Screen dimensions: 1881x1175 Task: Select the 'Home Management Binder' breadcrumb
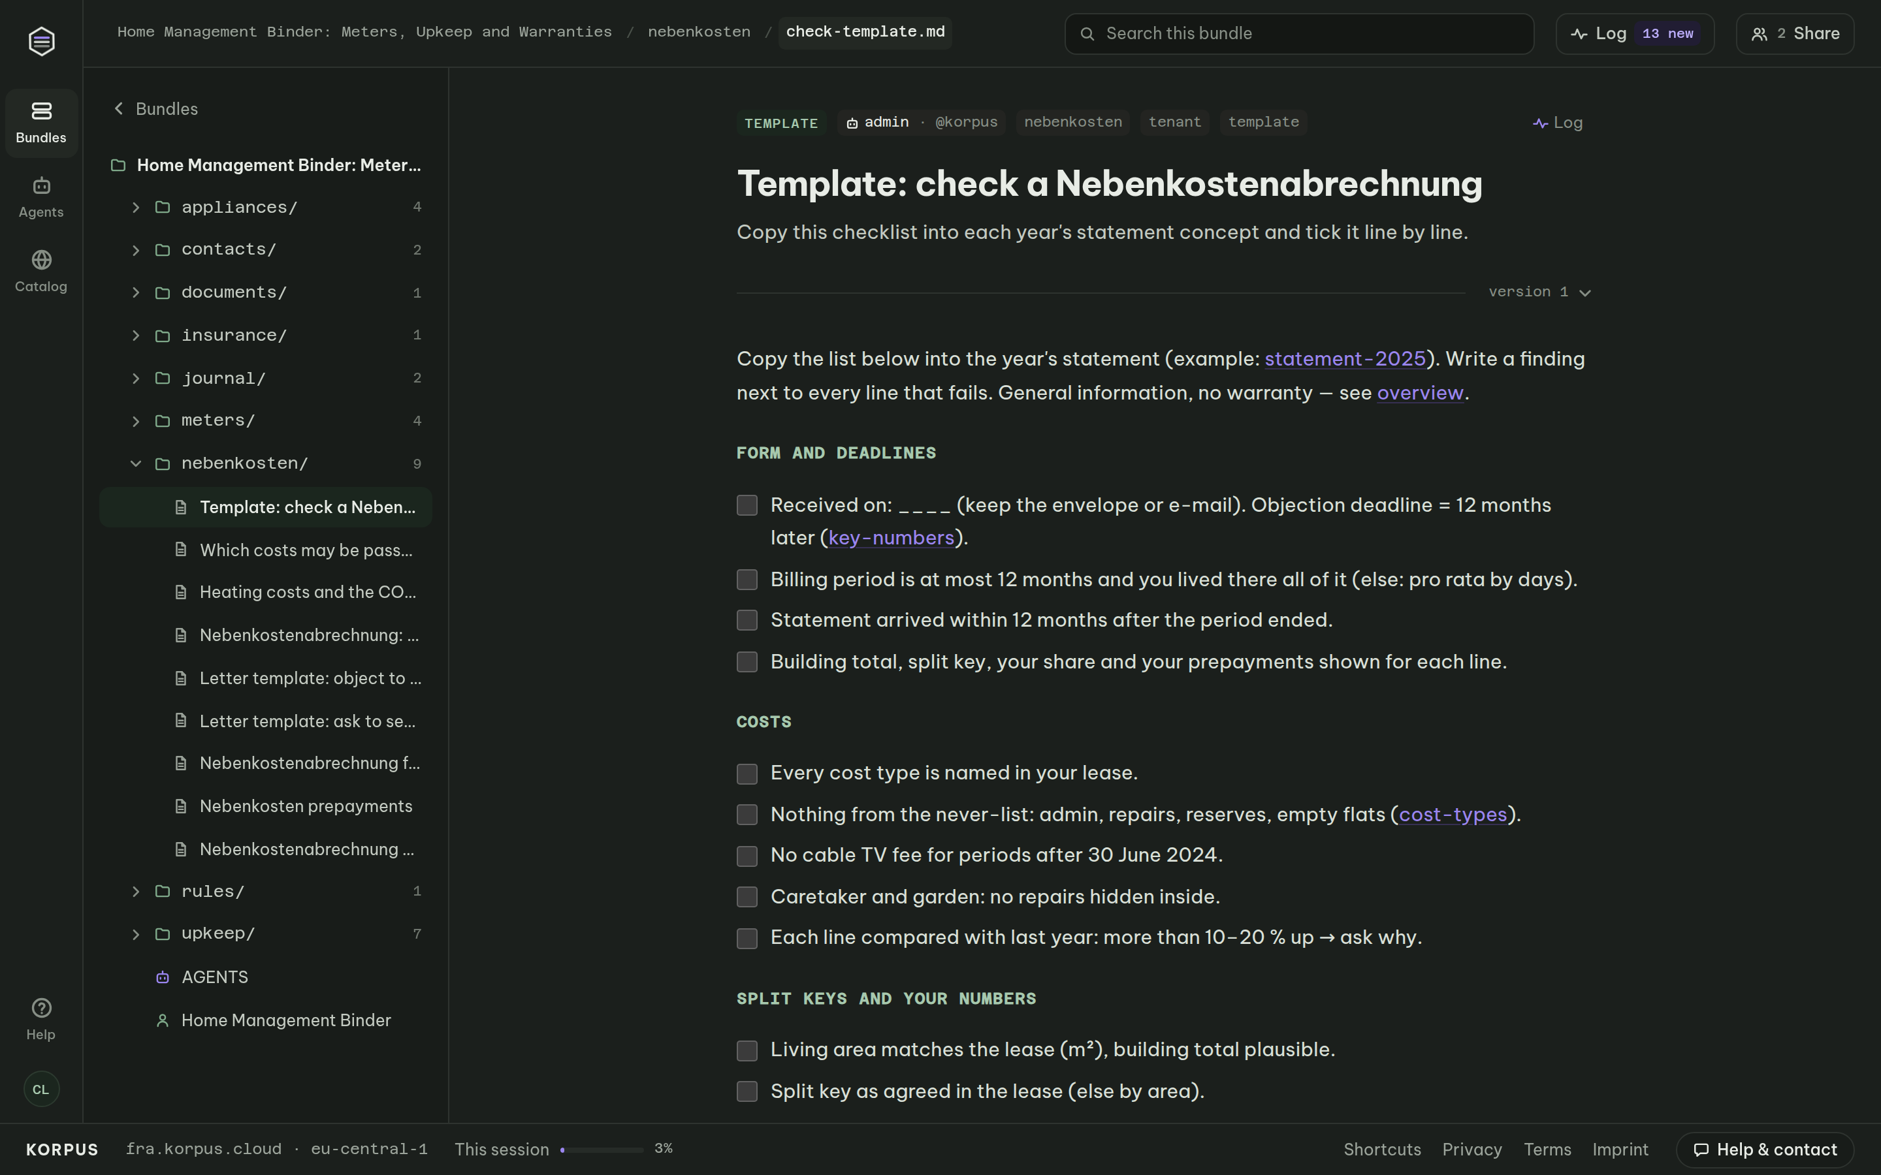pyautogui.click(x=364, y=32)
